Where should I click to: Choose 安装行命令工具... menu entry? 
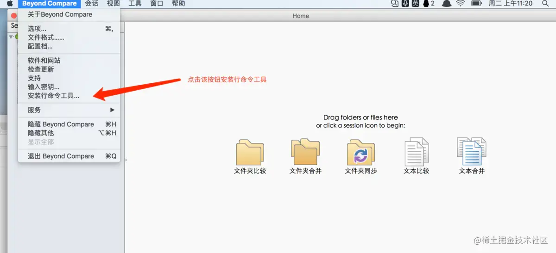[69, 96]
